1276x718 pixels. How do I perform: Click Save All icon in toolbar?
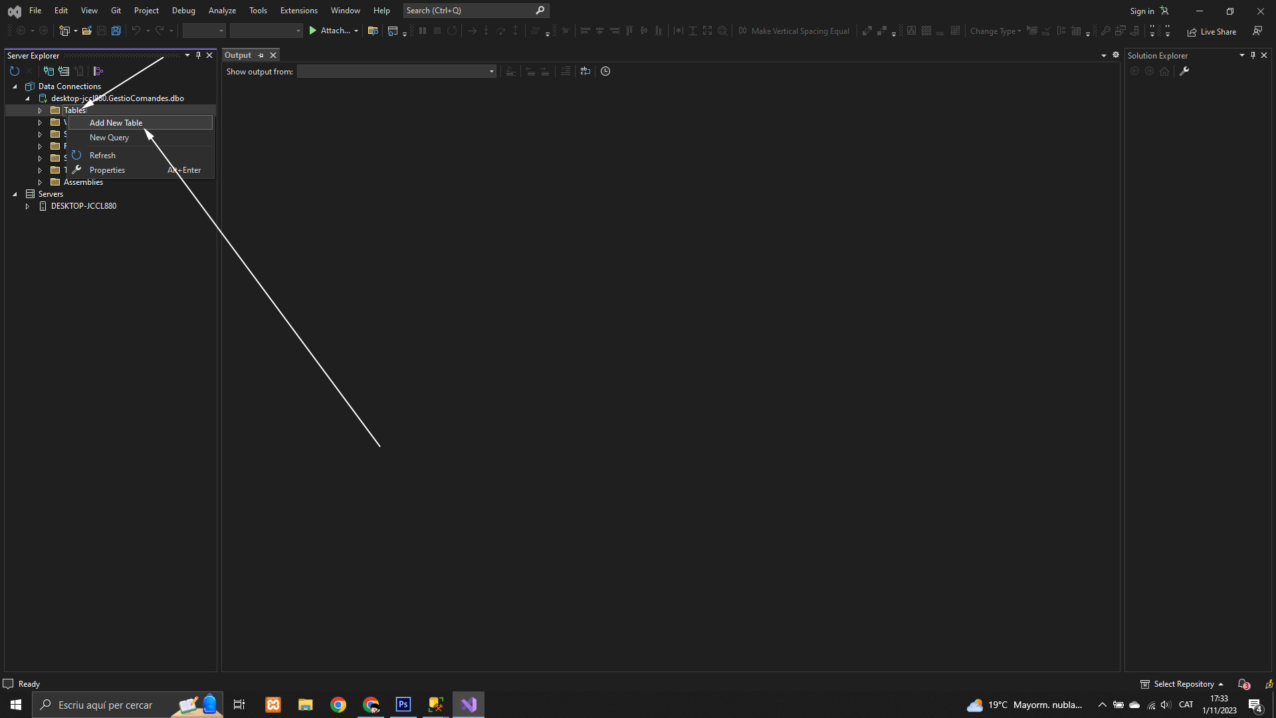(116, 31)
